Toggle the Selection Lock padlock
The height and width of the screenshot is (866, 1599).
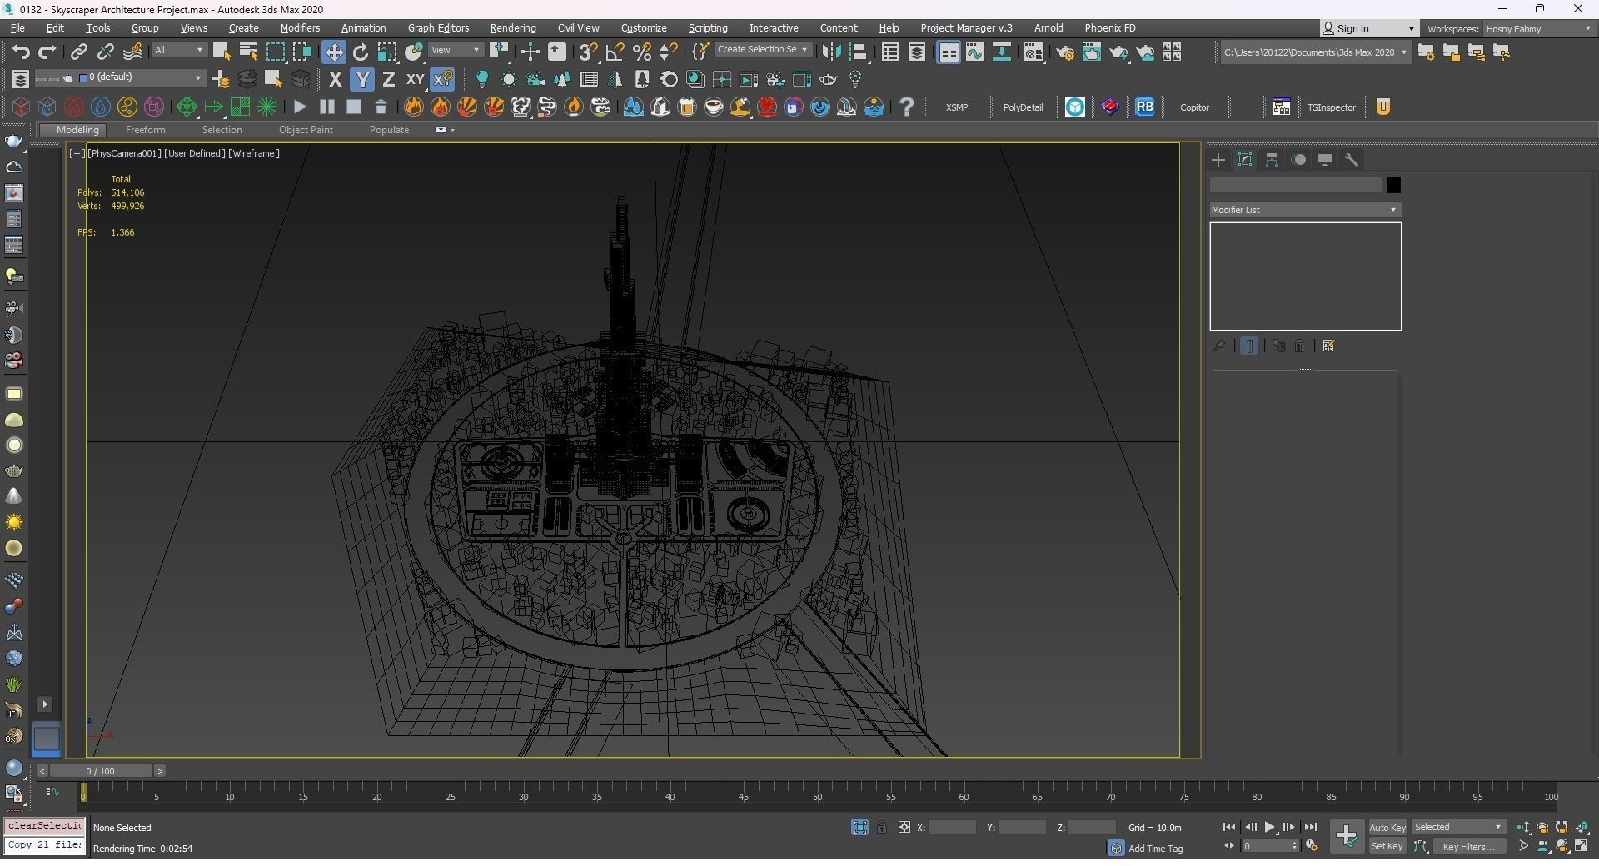[882, 828]
